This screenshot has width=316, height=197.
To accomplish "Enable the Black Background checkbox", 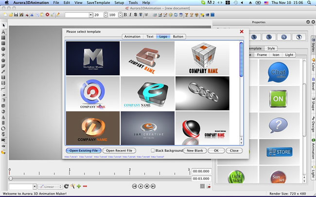I will (x=153, y=151).
